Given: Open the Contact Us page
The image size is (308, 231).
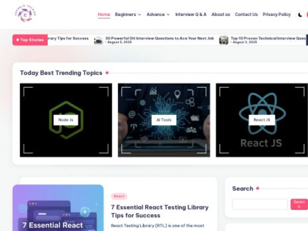Looking at the screenshot, I should [246, 14].
